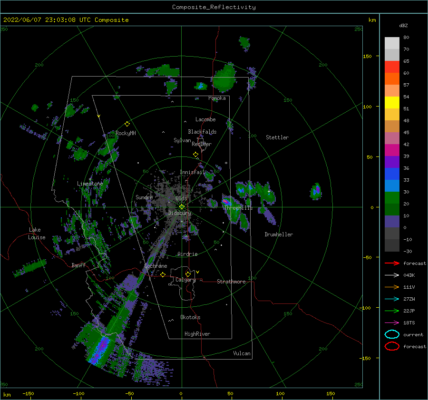Click the white 04DK arrow legend icon
This screenshot has height=400, width=428.
(x=392, y=275)
